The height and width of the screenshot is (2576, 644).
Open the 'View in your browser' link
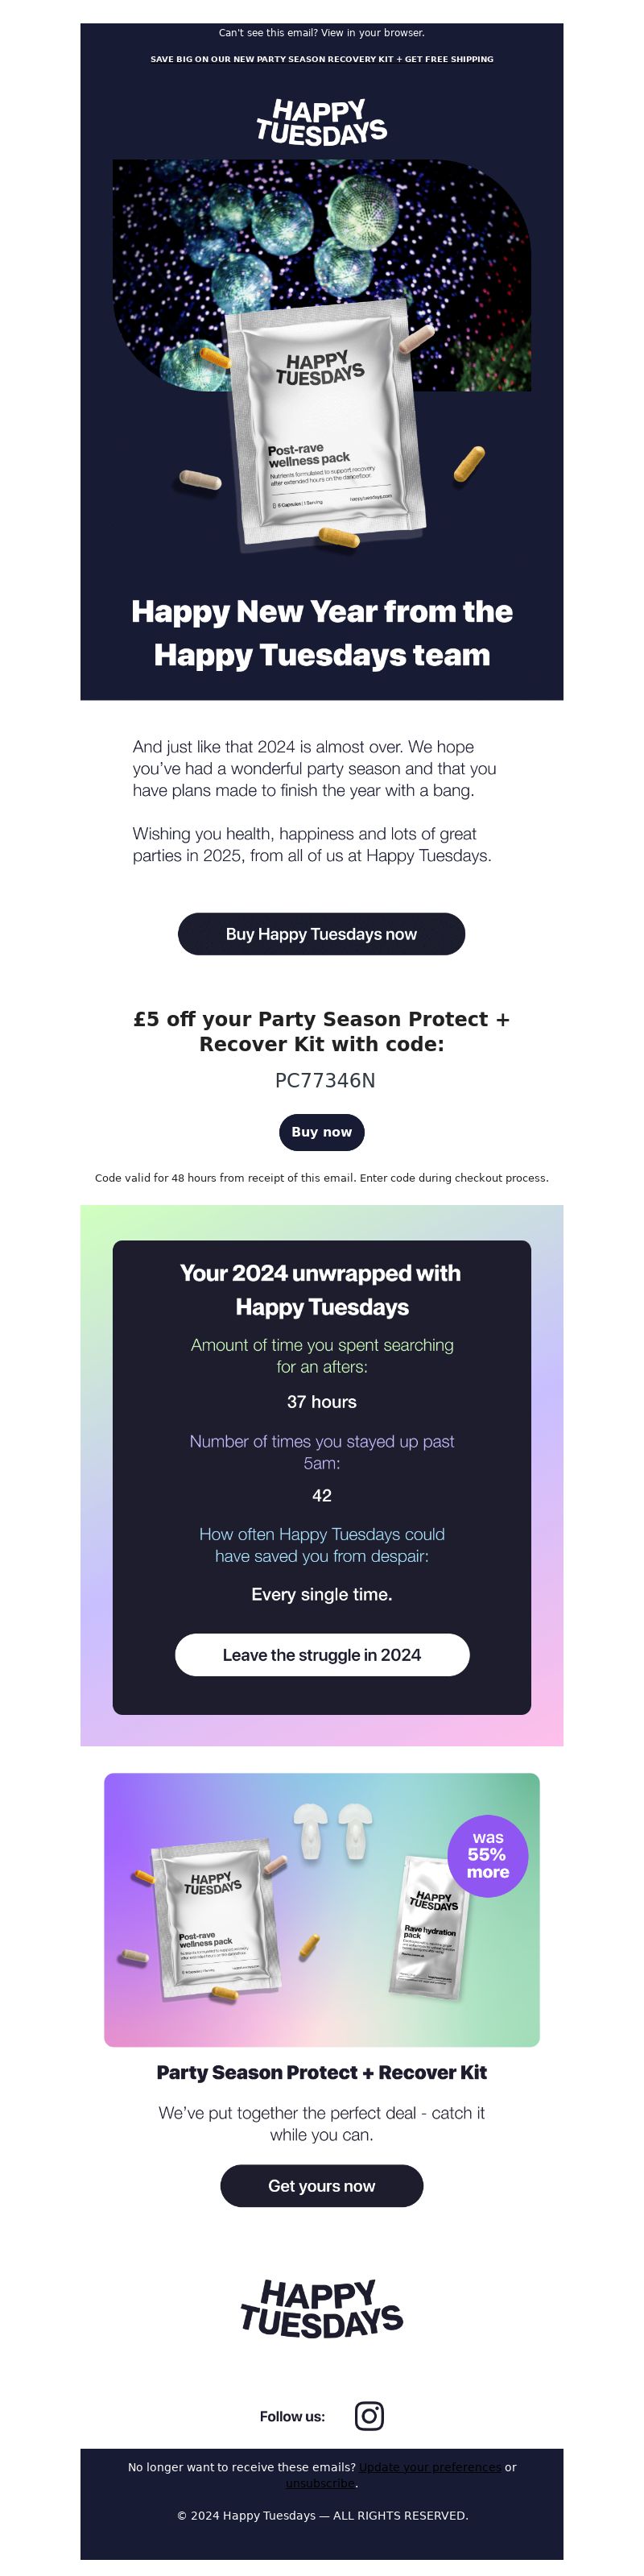pos(372,33)
